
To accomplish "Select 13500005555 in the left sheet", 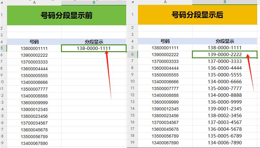I will coord(34,76).
